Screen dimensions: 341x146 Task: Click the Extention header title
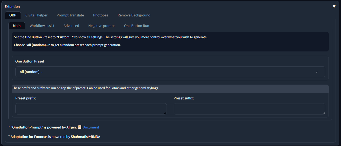(x=12, y=6)
